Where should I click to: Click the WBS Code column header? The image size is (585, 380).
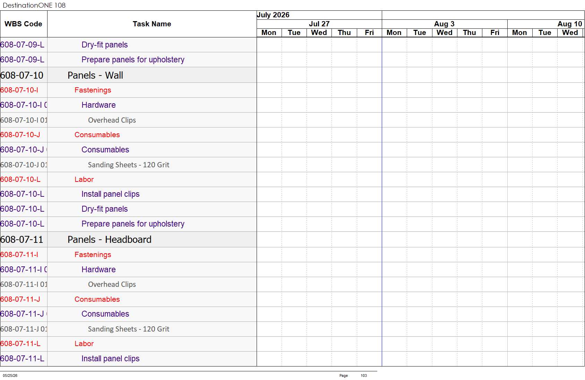point(24,24)
